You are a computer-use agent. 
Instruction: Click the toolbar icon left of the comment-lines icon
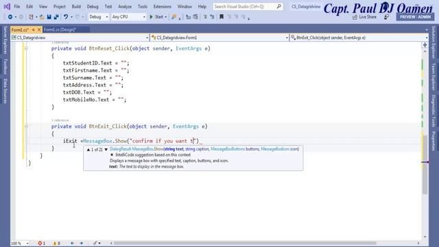pyautogui.click(x=195, y=17)
